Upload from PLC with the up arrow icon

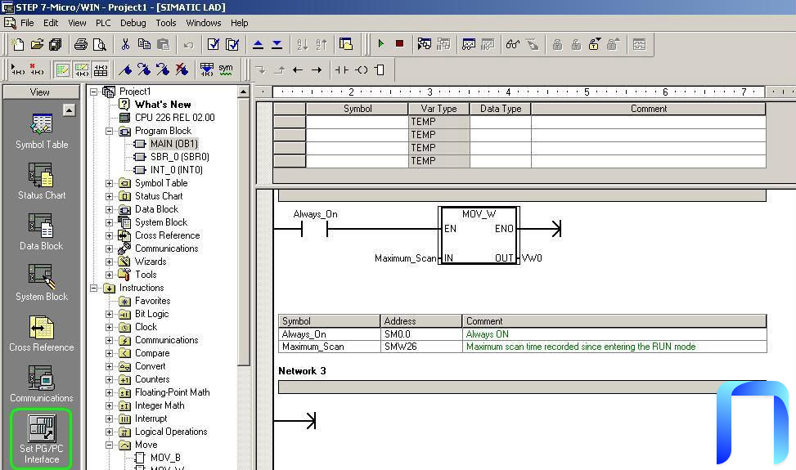point(258,45)
